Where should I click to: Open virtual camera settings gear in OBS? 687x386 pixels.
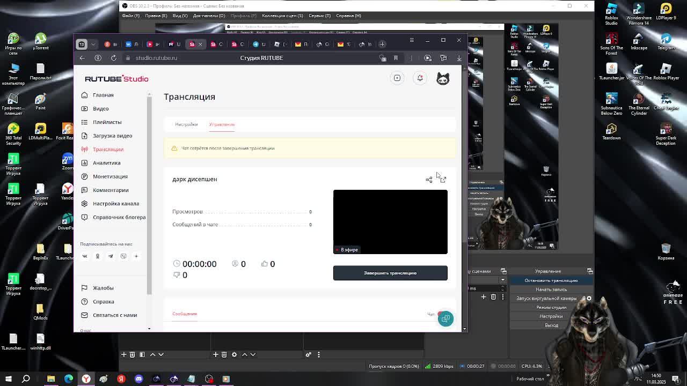click(589, 299)
